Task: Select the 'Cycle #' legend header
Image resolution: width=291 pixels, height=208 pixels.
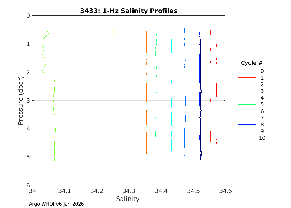Action: coord(252,63)
